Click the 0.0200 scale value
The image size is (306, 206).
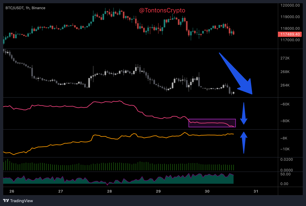287,160
